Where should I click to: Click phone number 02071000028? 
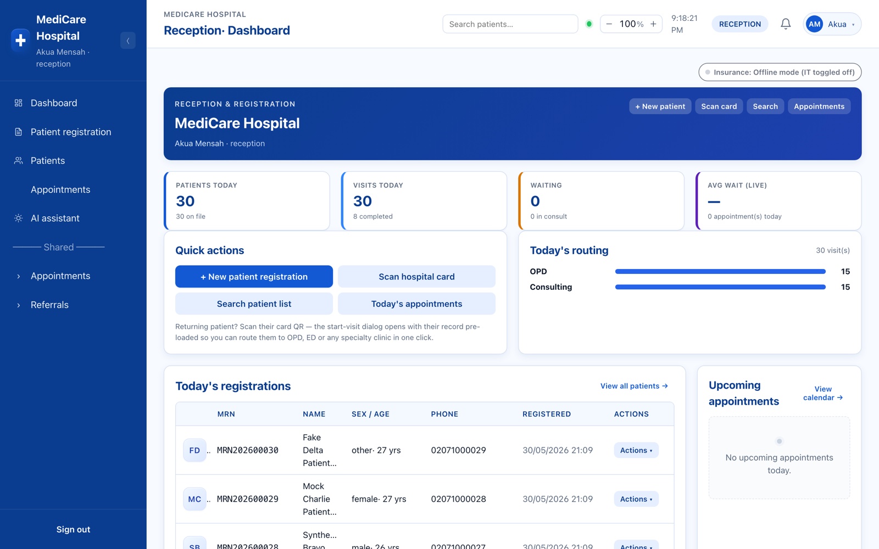point(458,499)
